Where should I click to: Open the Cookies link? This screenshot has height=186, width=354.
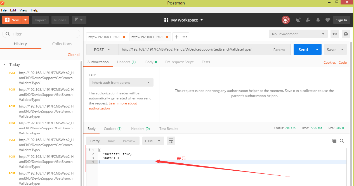pyautogui.click(x=330, y=62)
